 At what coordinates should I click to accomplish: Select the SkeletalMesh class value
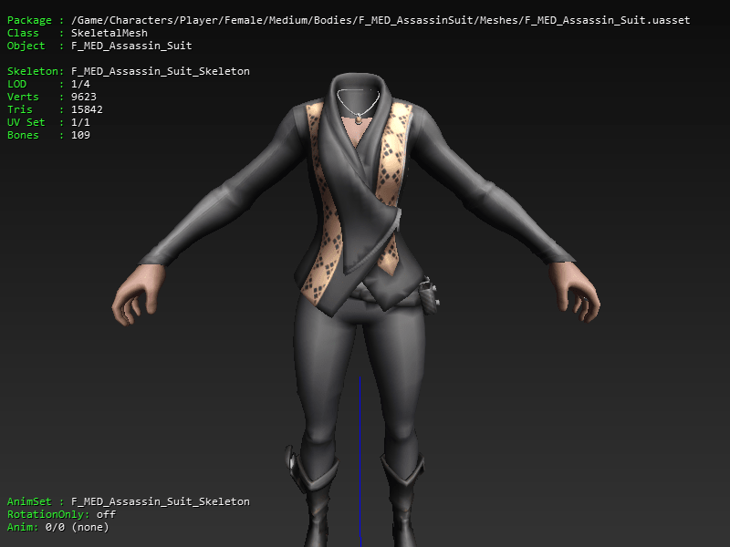click(109, 33)
